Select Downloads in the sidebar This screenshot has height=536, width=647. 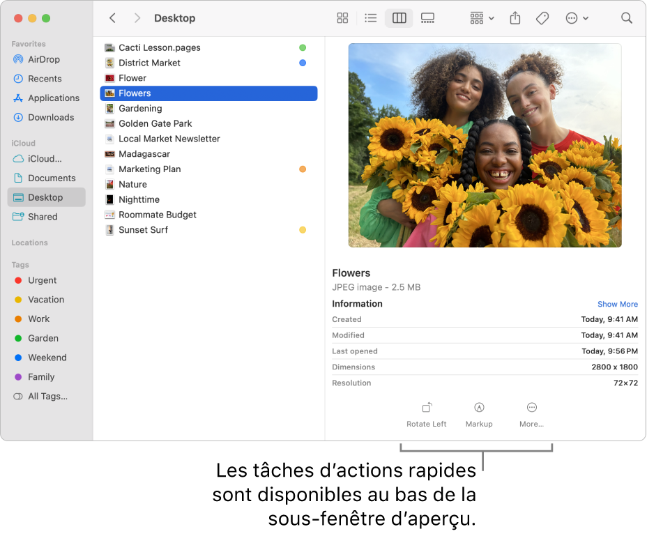[x=50, y=117]
